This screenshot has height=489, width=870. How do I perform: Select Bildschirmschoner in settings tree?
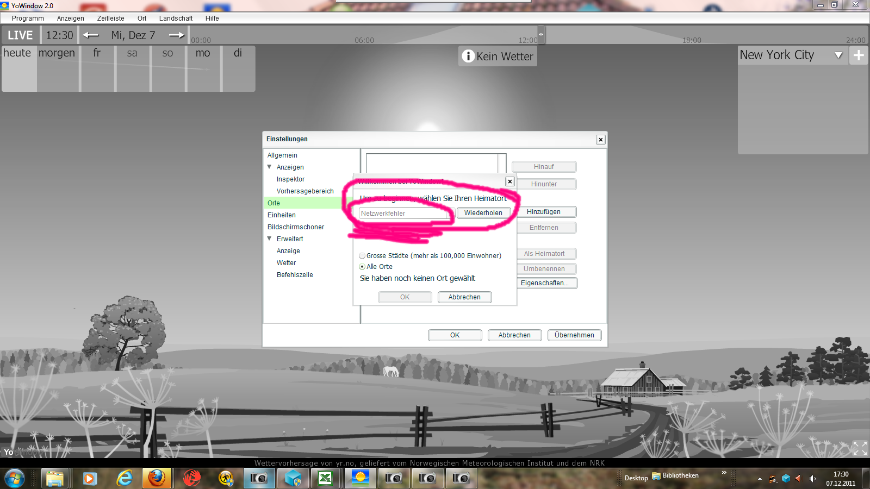pos(296,227)
